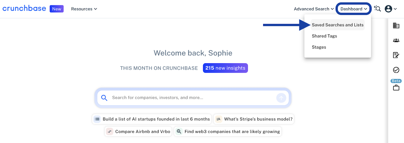Viewport: 404px width, 143px height.
Task: Click the 215 new insights badge
Action: click(225, 68)
